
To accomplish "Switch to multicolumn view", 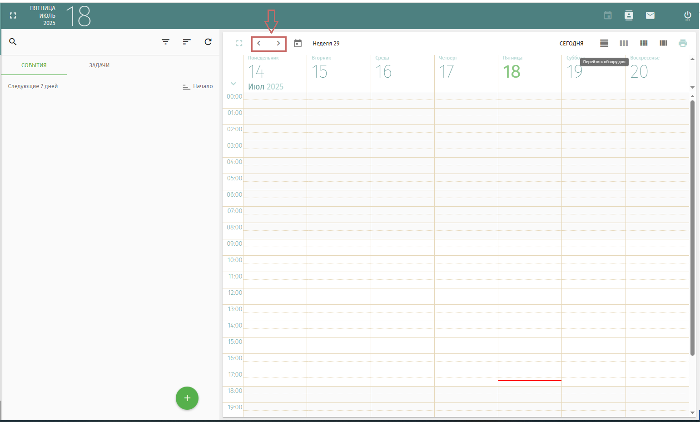I will point(664,43).
